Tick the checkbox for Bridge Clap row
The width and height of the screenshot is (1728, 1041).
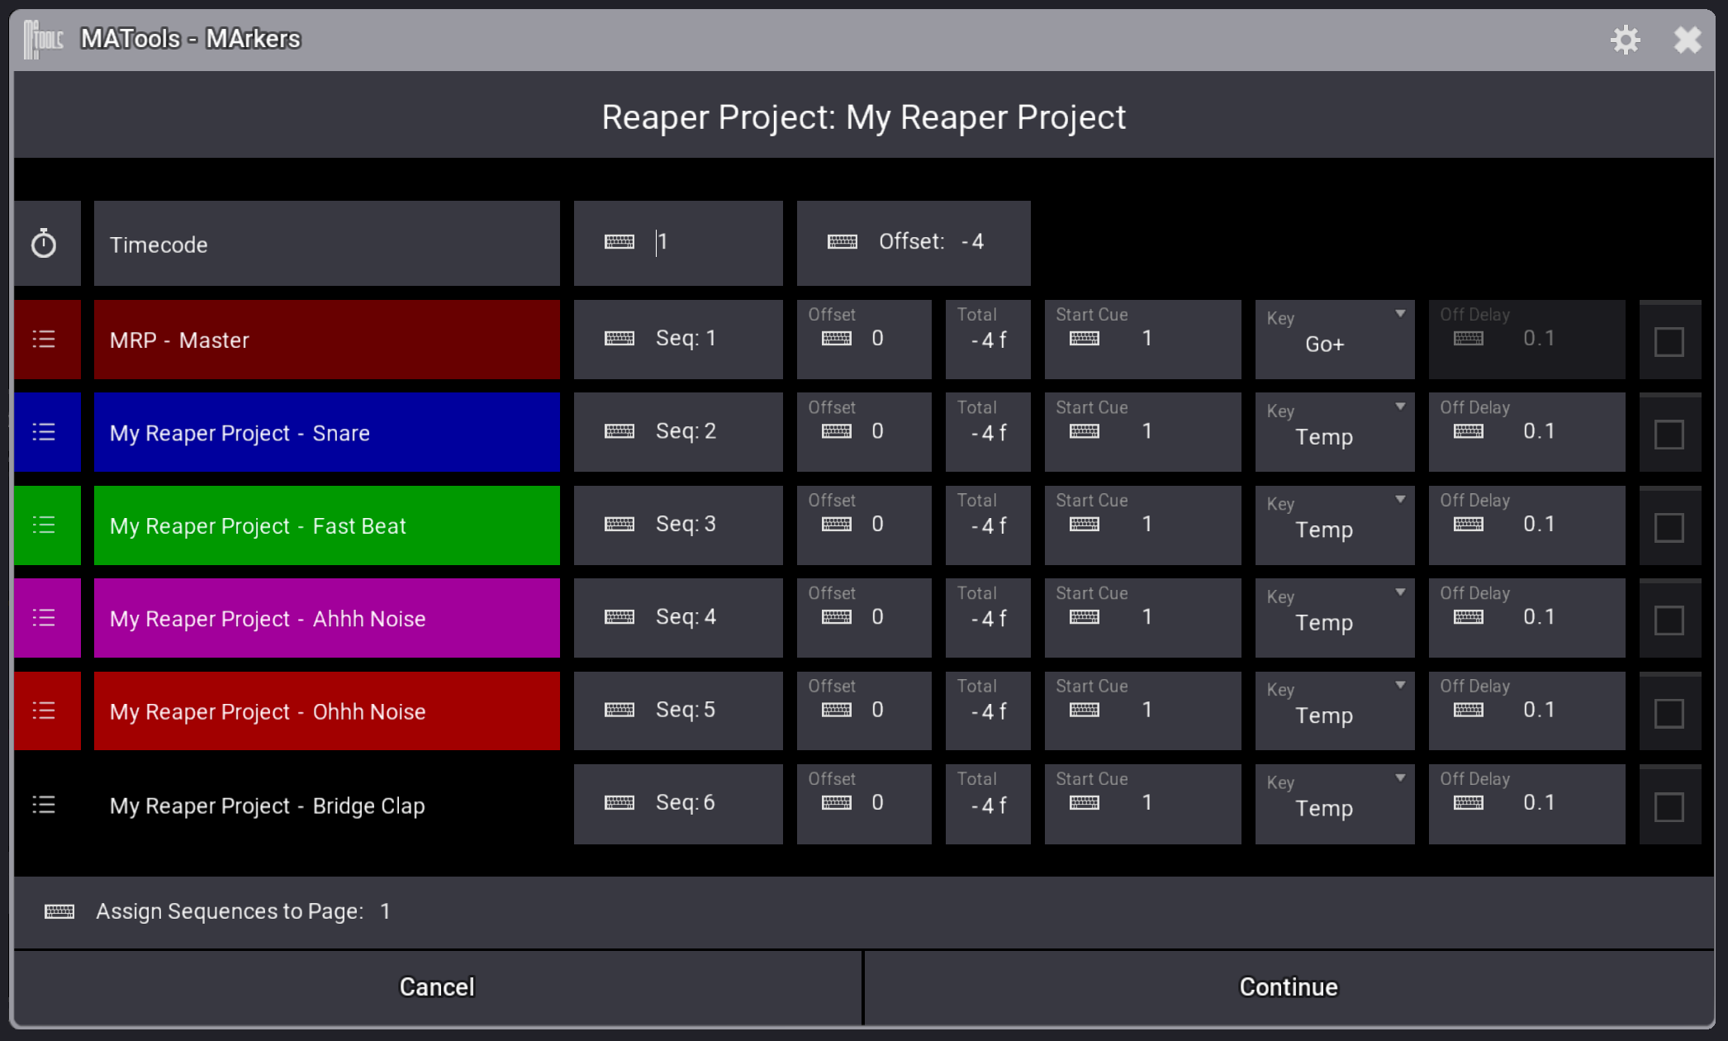tap(1669, 806)
